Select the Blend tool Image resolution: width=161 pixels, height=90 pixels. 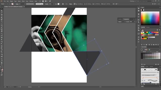[2, 52]
